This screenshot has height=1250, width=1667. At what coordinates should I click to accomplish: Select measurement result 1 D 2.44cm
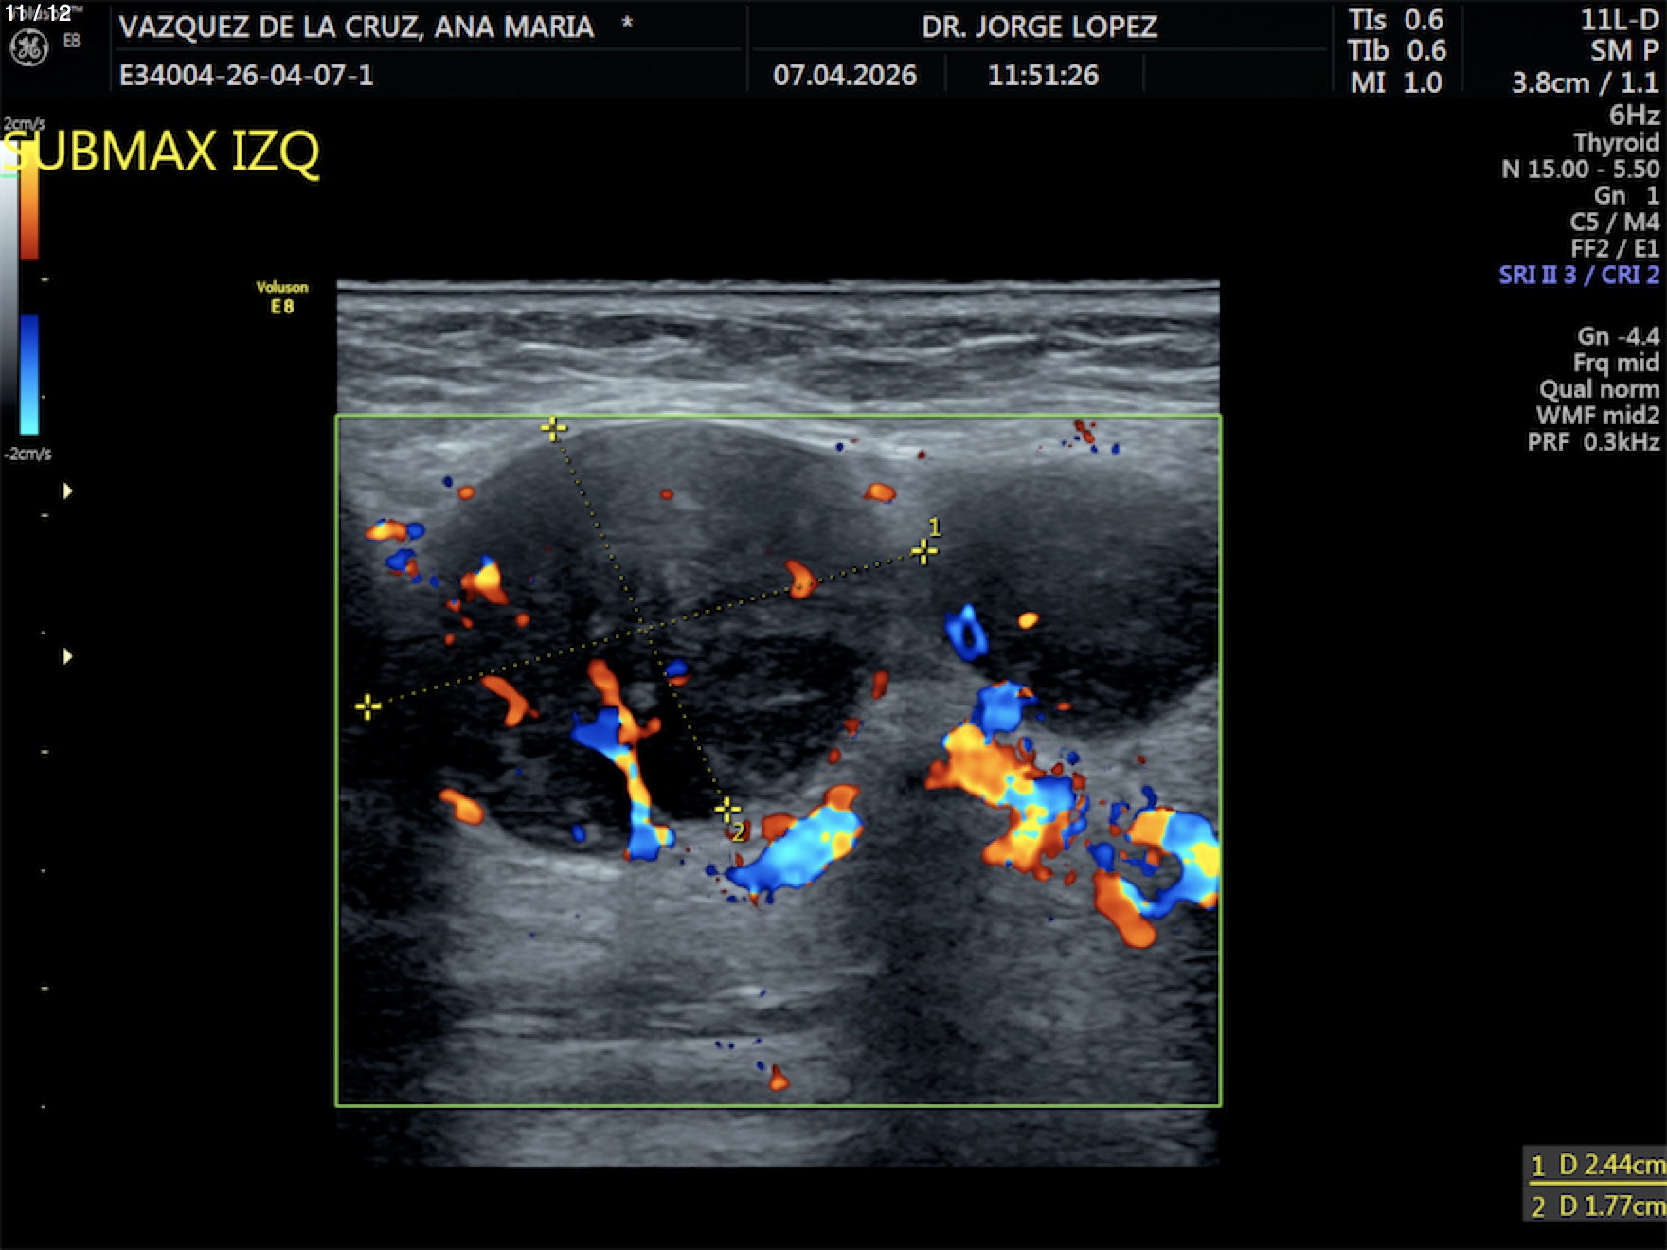[x=1597, y=1165]
